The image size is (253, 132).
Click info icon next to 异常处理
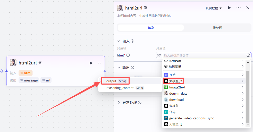(140, 102)
